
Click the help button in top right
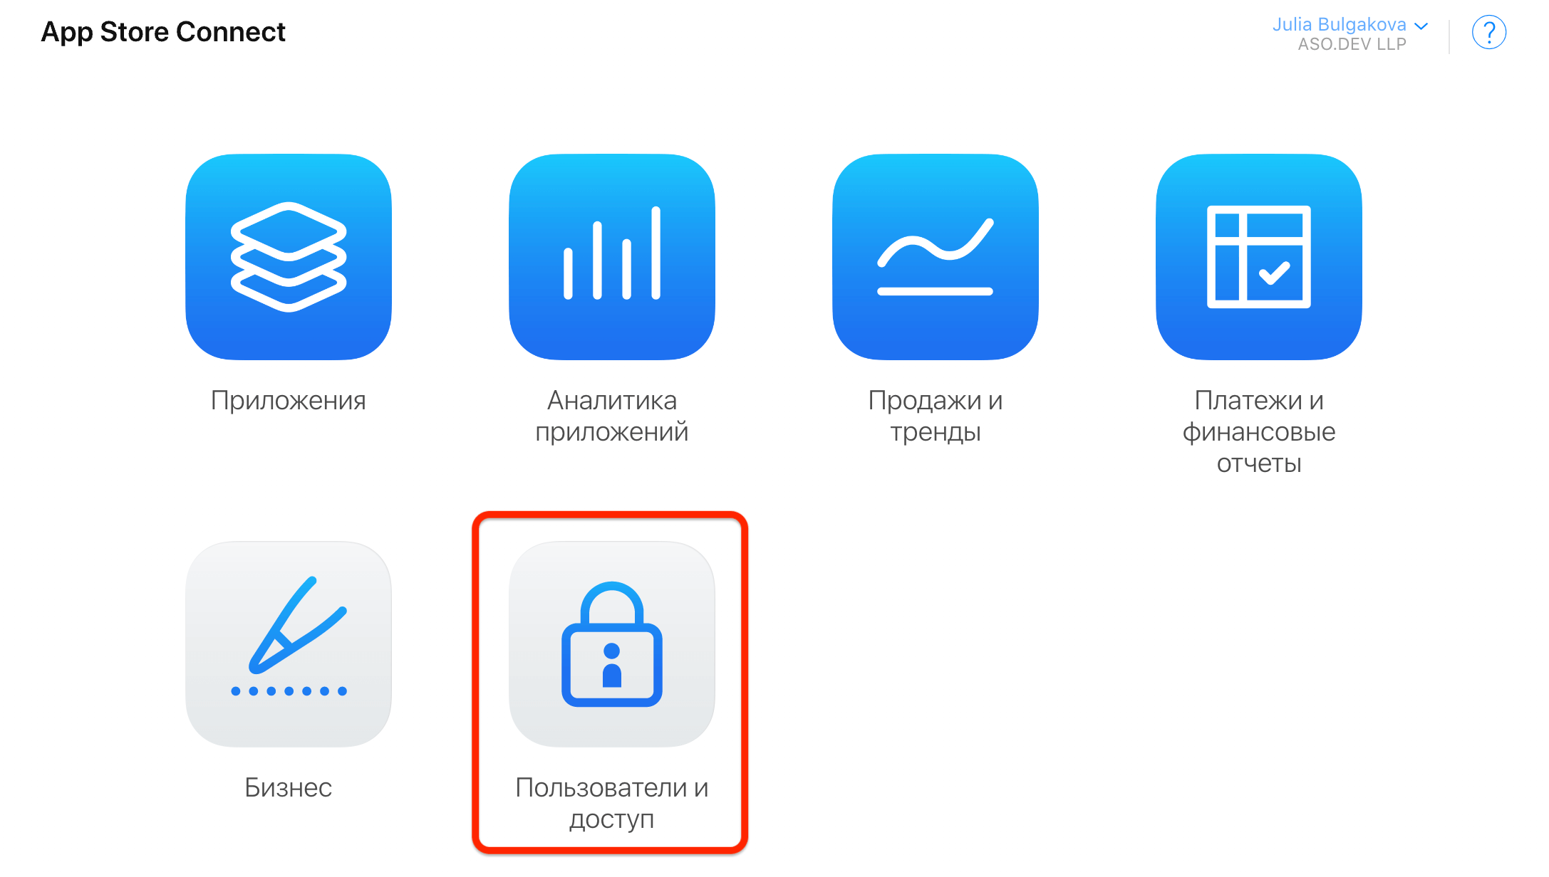click(x=1489, y=32)
